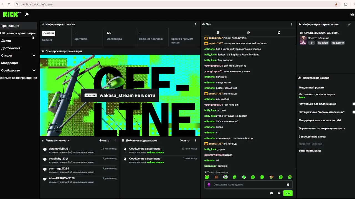Open activity feed three-dot menu
The width and height of the screenshot is (355, 199).
tap(115, 140)
